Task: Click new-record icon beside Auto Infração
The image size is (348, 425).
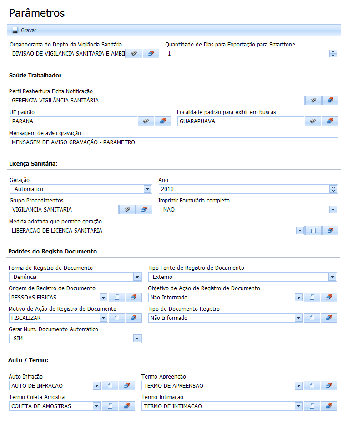Action: (110, 385)
